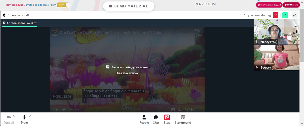
Task: Click 'switch to alternate room' link
Action: 41,5
